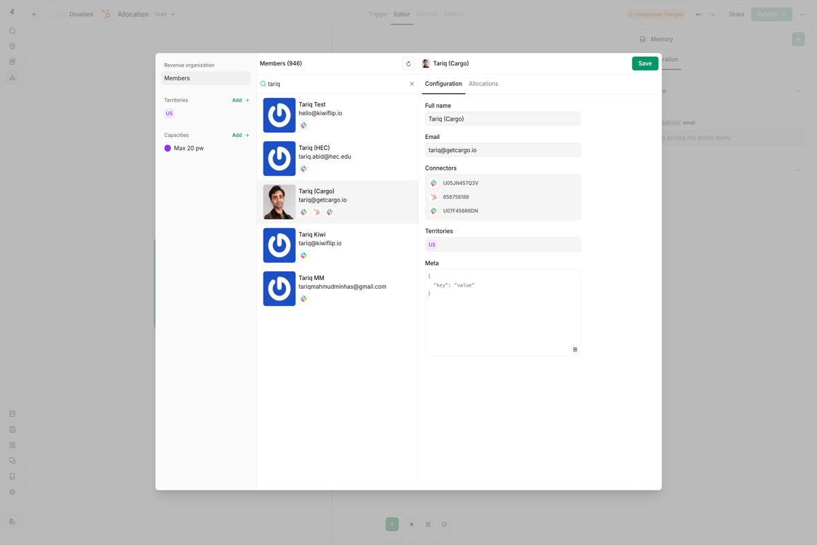Click the HubSpot icon beside Allocation

[x=107, y=14]
